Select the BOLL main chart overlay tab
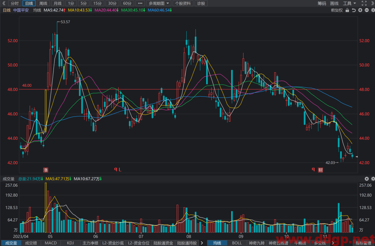Screen dimensions: 375x246 coord(237,243)
